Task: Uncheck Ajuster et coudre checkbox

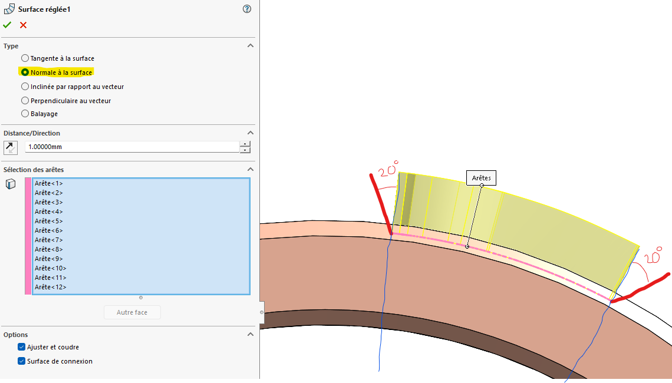Action: click(22, 347)
